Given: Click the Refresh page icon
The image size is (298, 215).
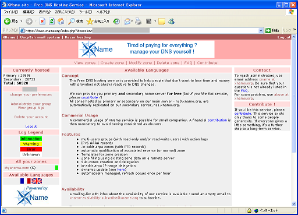Looking at the screenshot, I should tap(52, 21).
